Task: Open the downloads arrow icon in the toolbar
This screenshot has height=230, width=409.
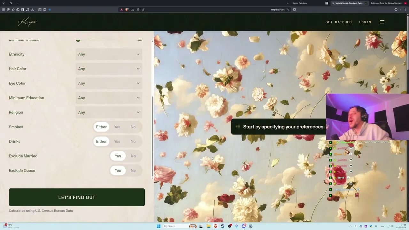Action: [32, 10]
